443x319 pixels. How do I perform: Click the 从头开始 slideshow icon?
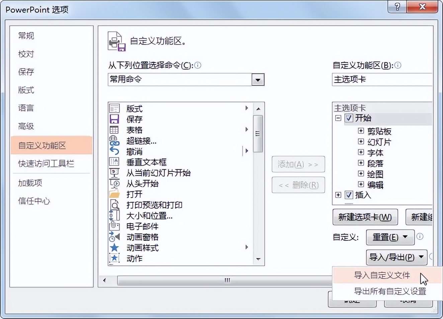point(114,184)
